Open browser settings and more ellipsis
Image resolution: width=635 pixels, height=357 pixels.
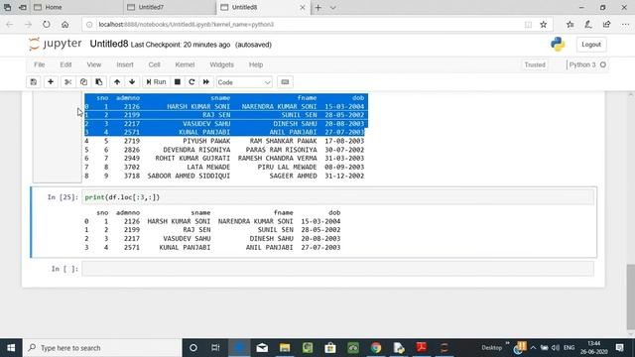pos(625,25)
